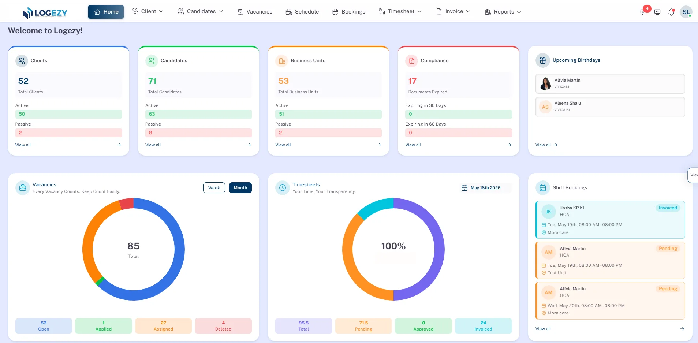Click the Active clients bar showing 50
Screen dimensions: 698x343
click(x=68, y=114)
